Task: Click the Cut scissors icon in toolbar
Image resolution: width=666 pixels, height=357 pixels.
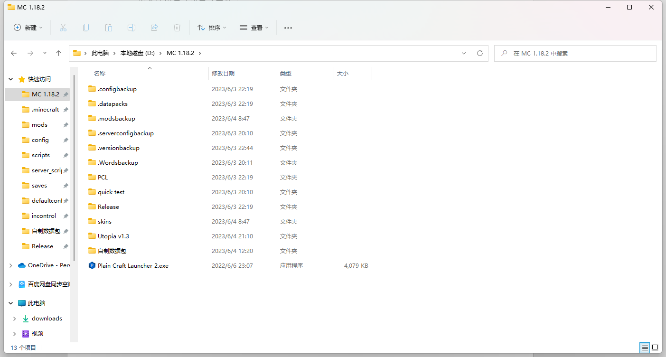Action: [63, 28]
